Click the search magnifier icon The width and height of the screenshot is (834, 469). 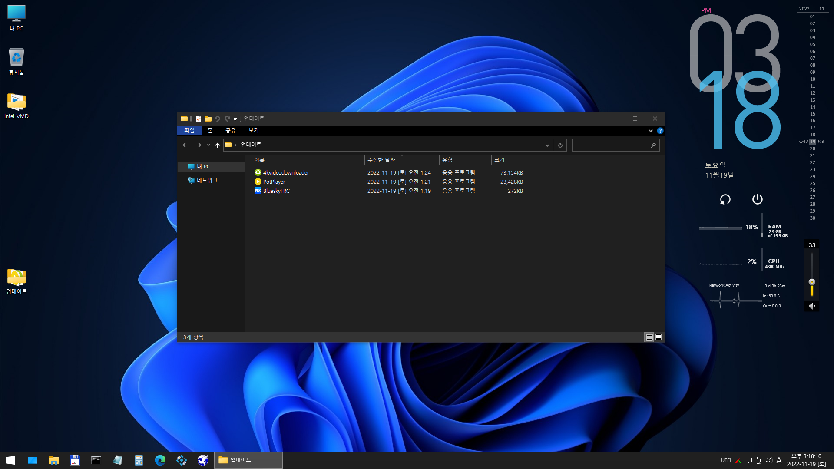[653, 145]
